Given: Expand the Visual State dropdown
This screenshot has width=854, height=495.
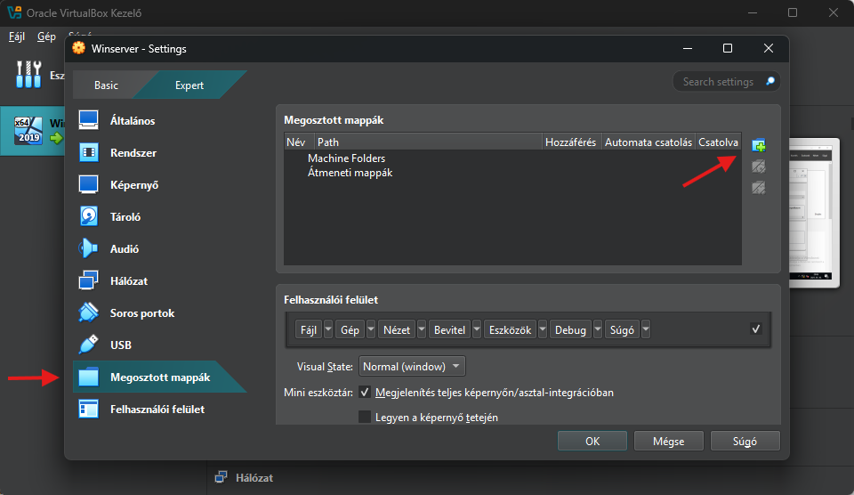Looking at the screenshot, I should click(412, 367).
